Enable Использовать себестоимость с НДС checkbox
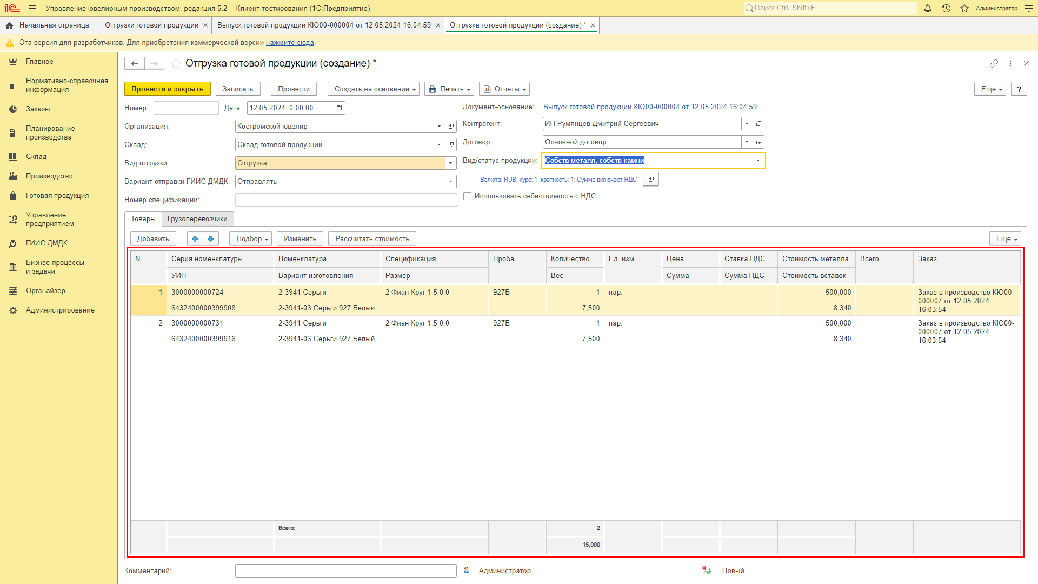 coord(468,196)
